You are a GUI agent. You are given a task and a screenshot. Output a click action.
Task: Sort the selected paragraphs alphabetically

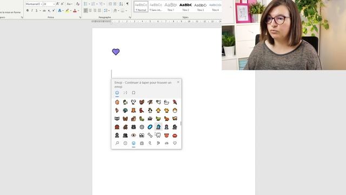[121, 4]
